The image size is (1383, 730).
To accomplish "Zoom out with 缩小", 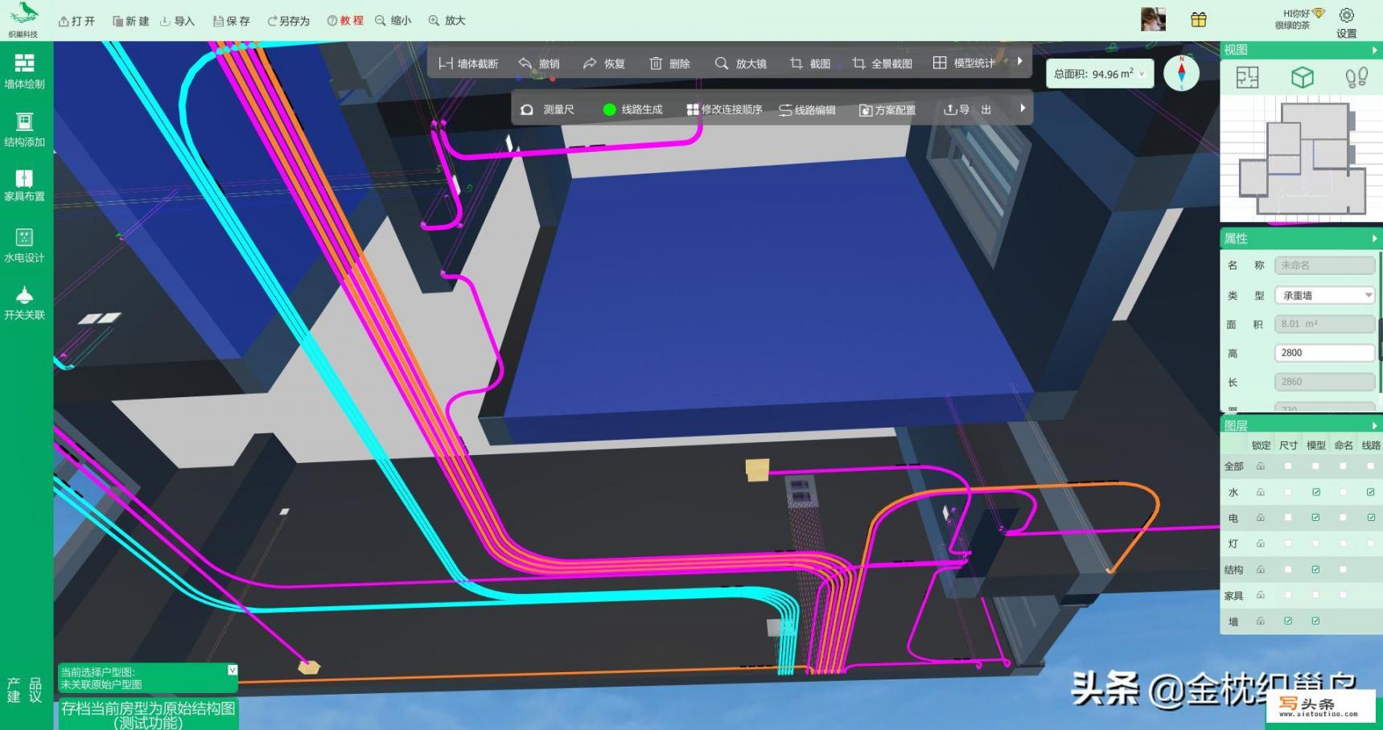I will (393, 21).
